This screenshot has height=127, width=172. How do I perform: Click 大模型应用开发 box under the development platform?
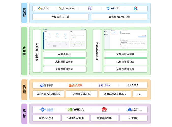[65, 69]
